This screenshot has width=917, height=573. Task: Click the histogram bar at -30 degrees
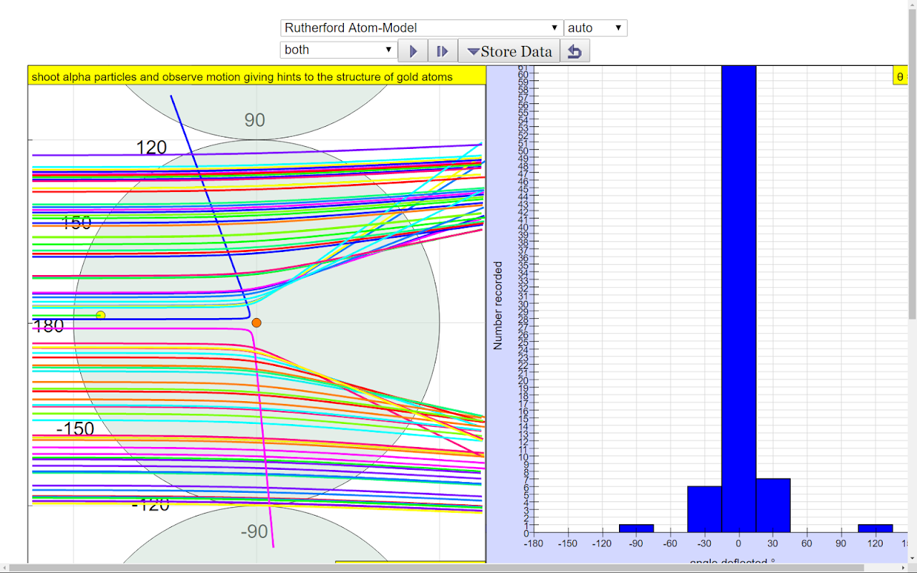[704, 509]
